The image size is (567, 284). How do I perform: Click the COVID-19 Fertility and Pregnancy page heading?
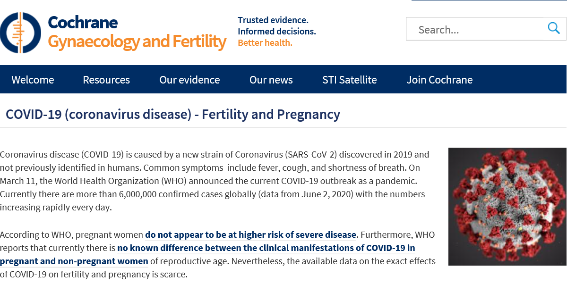point(173,114)
